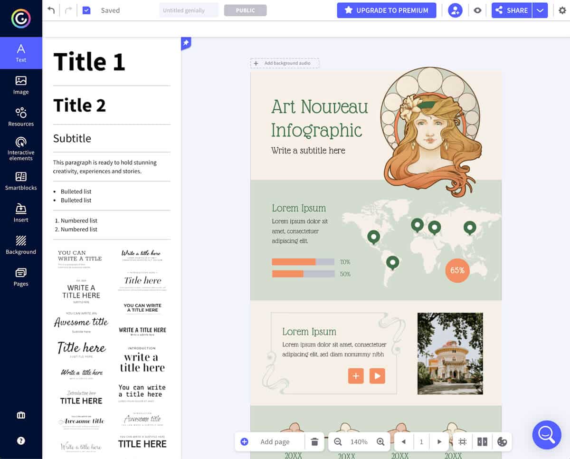Insert a Title 1 text
The height and width of the screenshot is (459, 570).
click(x=89, y=61)
